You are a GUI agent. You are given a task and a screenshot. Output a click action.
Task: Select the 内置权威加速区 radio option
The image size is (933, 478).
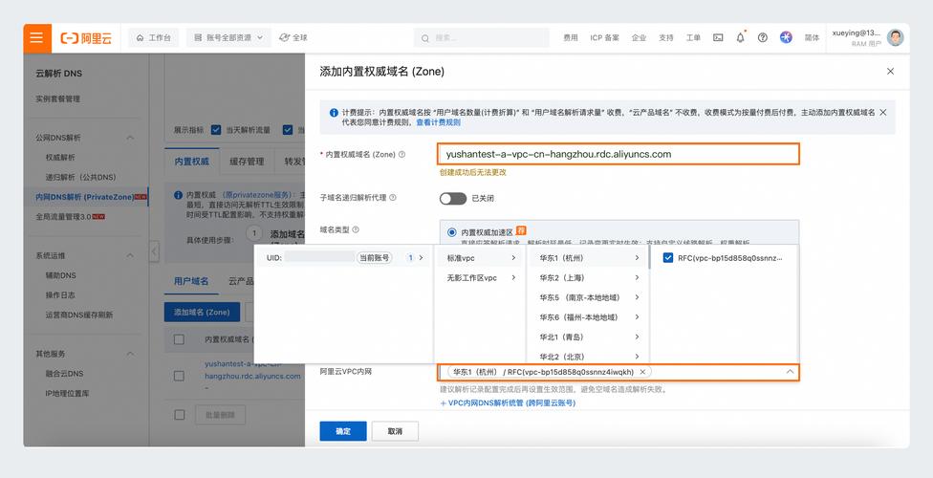tap(451, 232)
